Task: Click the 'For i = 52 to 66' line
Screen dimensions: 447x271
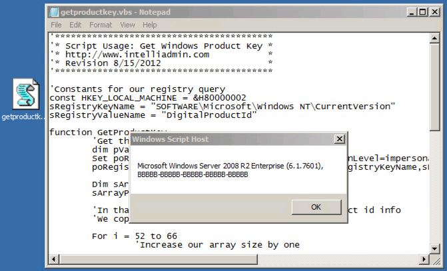Action: tap(135, 236)
